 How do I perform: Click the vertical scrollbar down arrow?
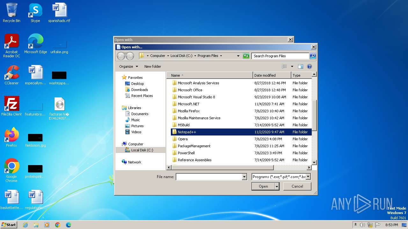point(314,162)
